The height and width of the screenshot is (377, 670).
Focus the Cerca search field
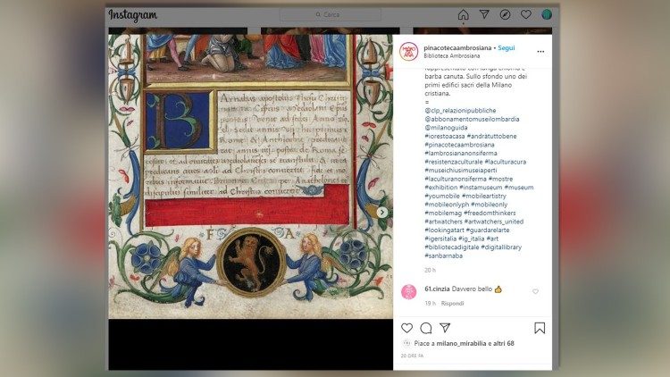point(331,14)
